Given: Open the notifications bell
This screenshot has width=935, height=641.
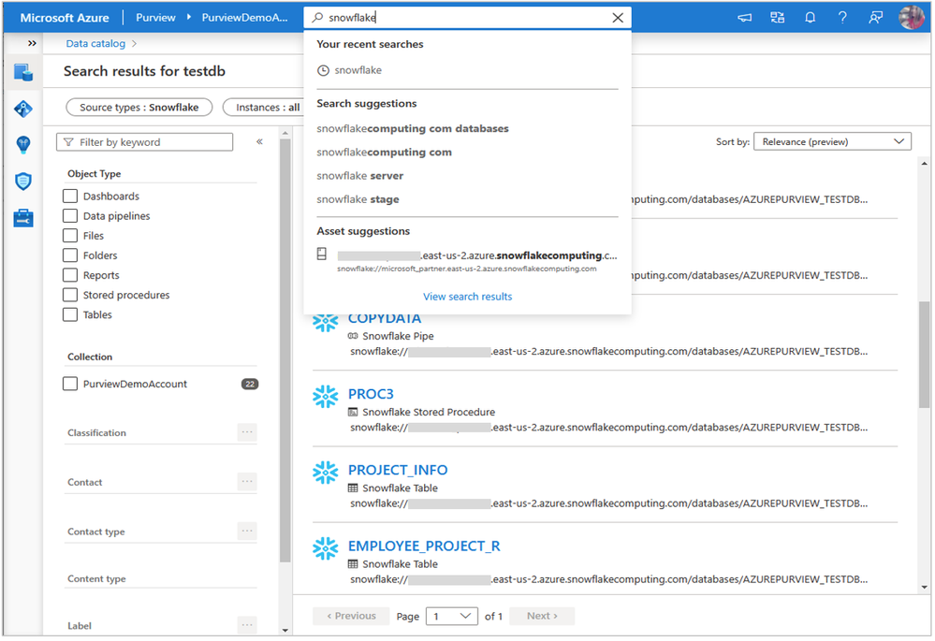Looking at the screenshot, I should pyautogui.click(x=810, y=18).
